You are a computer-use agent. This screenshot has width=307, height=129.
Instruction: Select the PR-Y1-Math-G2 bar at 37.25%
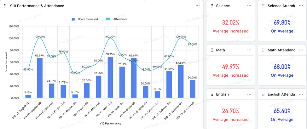[x=99, y=87]
